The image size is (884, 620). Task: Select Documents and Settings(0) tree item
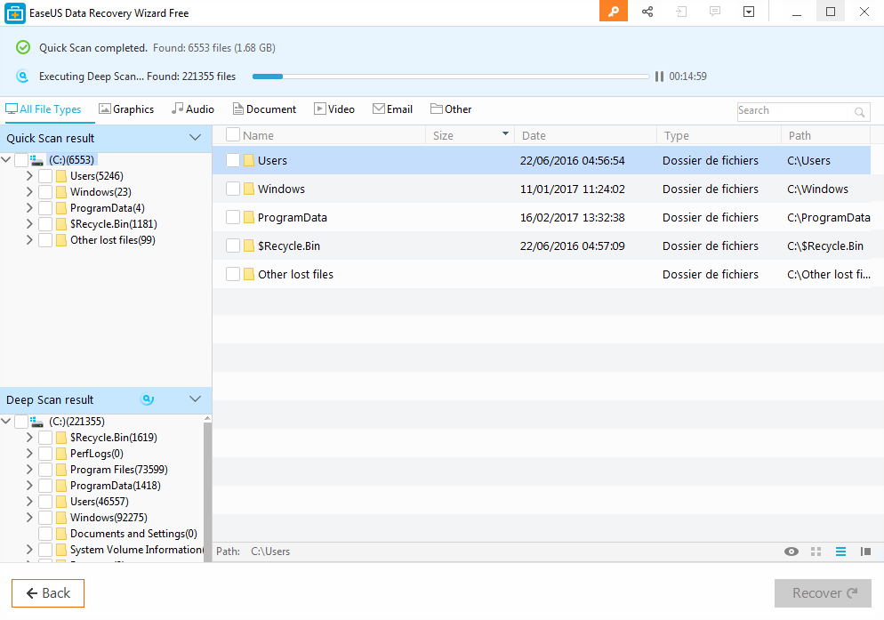pos(133,534)
